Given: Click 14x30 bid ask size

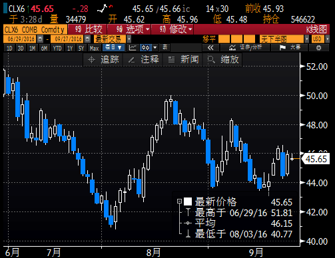Looking at the screenshot, I should click(217, 9).
